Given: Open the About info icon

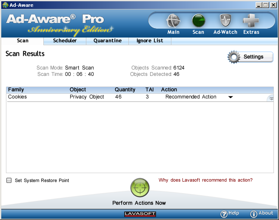Looking at the screenshot, I should coord(253,214).
